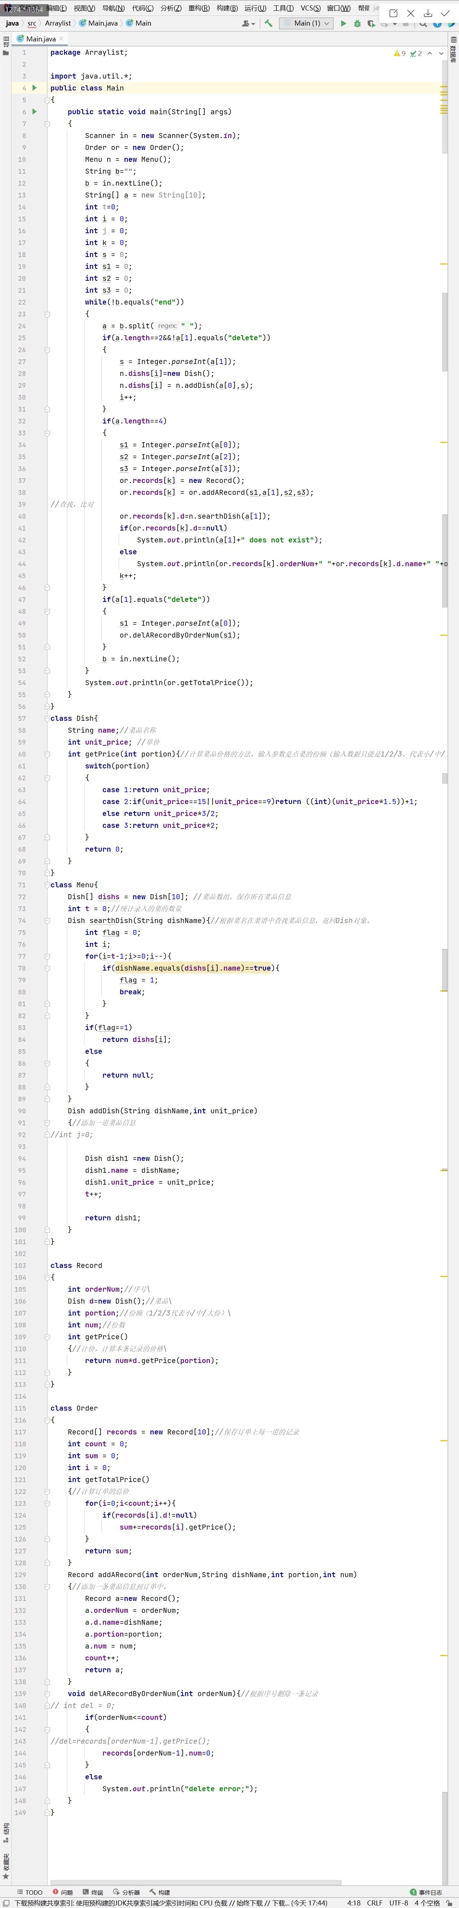Open the profiler run options dropdown arrow
Viewport: 459px width, 1908px height.
(x=395, y=24)
